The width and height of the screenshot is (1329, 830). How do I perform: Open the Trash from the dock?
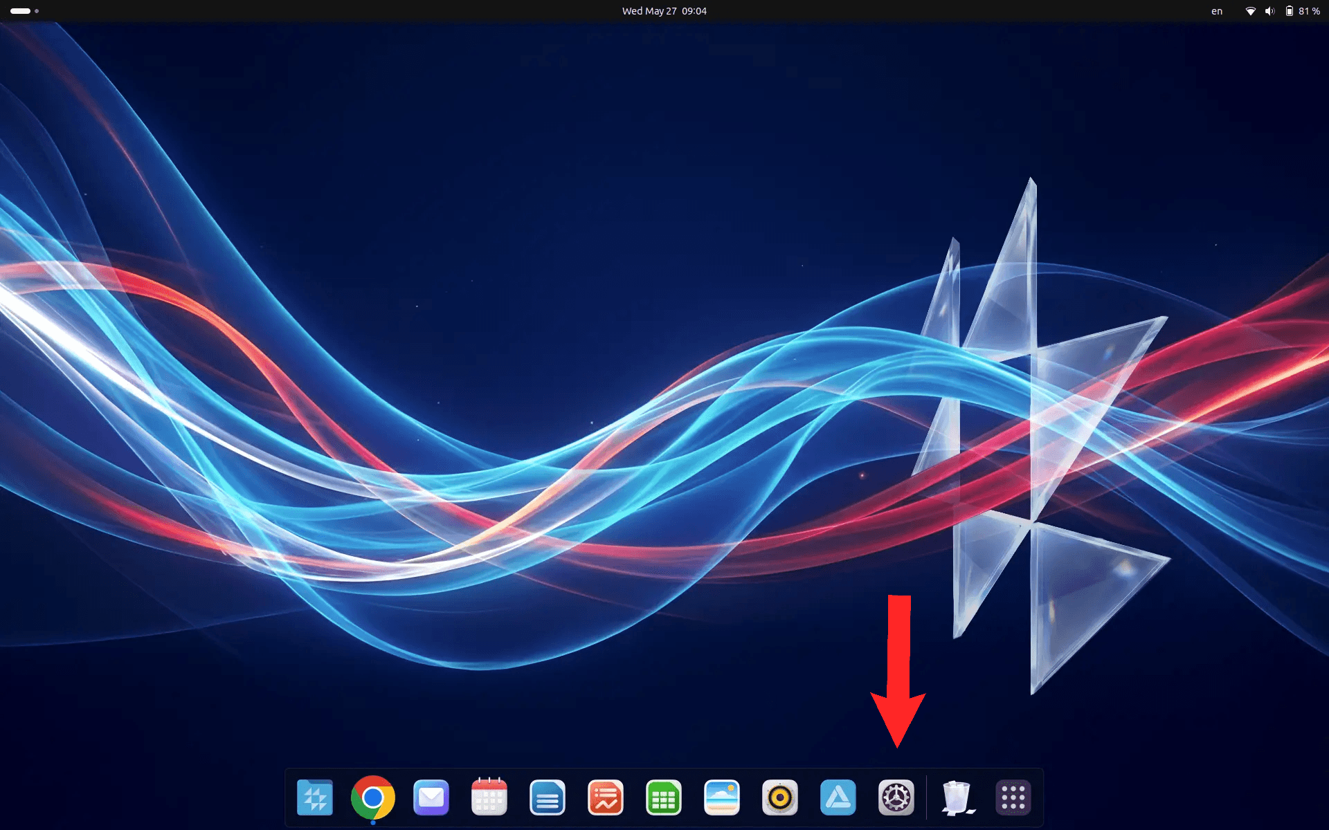[x=957, y=797]
